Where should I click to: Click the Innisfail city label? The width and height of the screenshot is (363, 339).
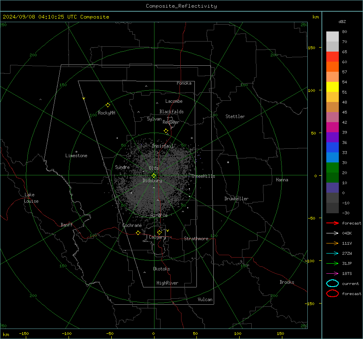pyautogui.click(x=163, y=146)
